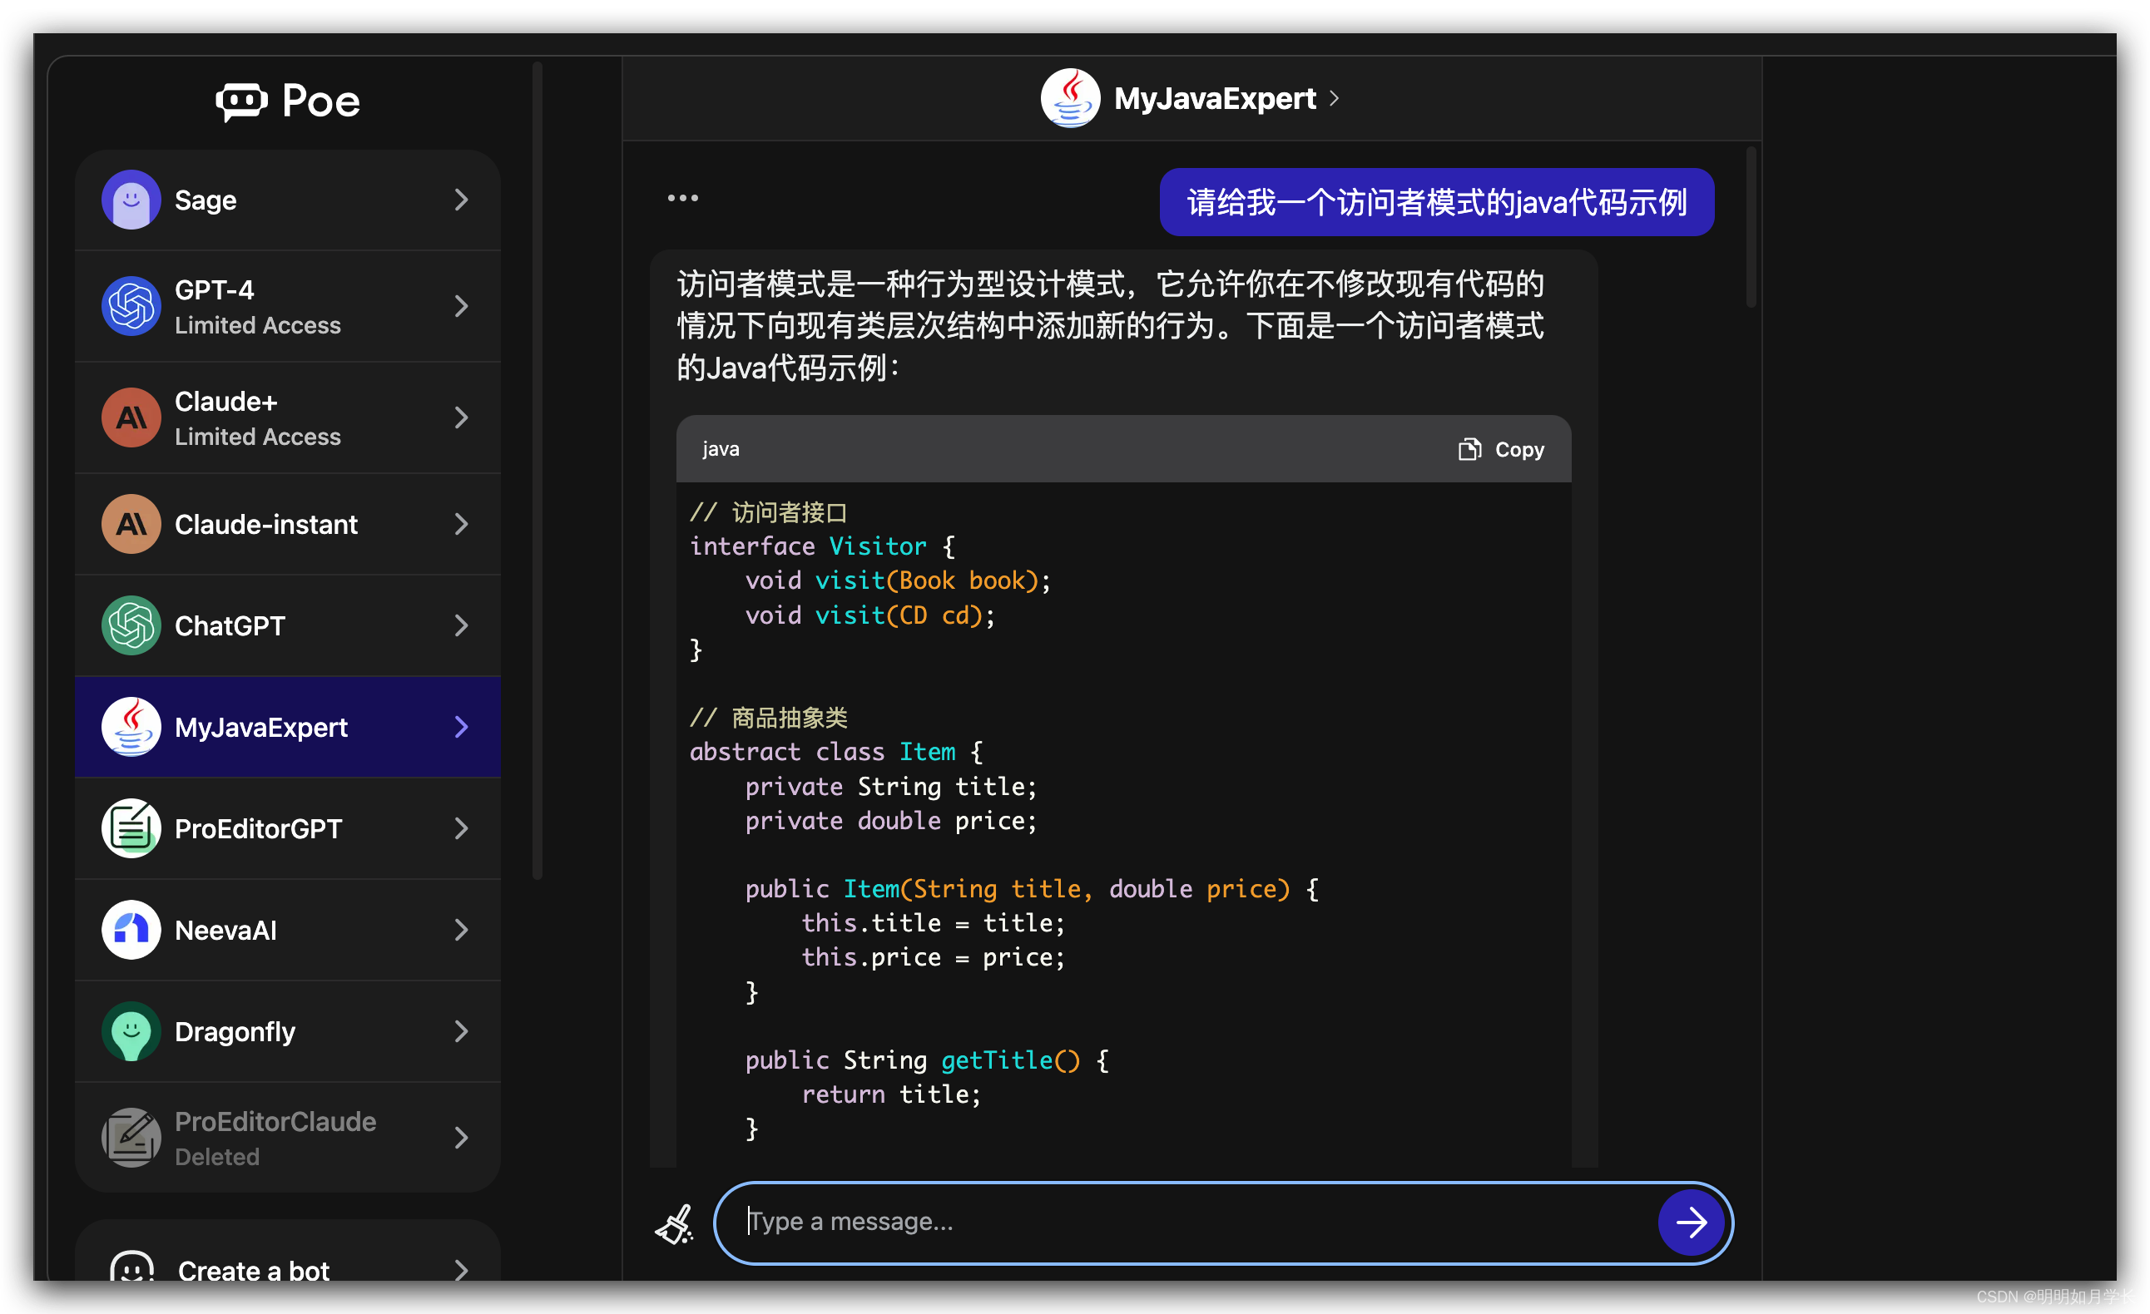Click the user's Chinese prompt bubble
This screenshot has height=1314, width=2150.
[x=1436, y=202]
